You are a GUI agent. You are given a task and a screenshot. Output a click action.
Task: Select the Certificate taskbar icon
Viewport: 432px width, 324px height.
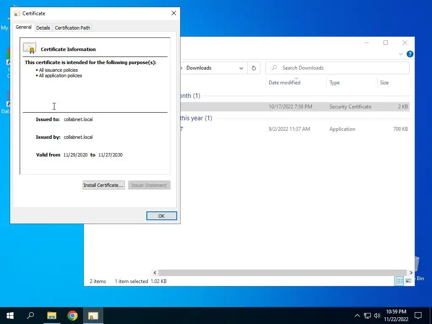[93, 316]
